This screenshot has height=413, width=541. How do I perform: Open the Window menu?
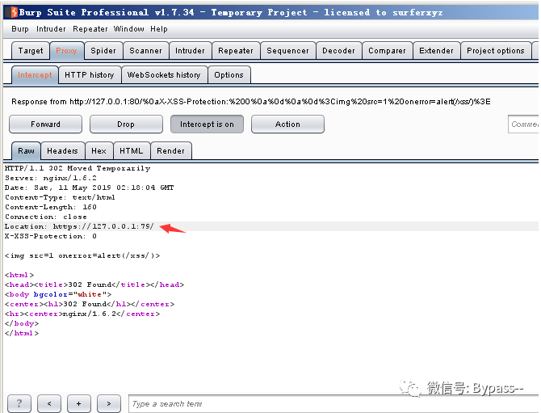(128, 29)
